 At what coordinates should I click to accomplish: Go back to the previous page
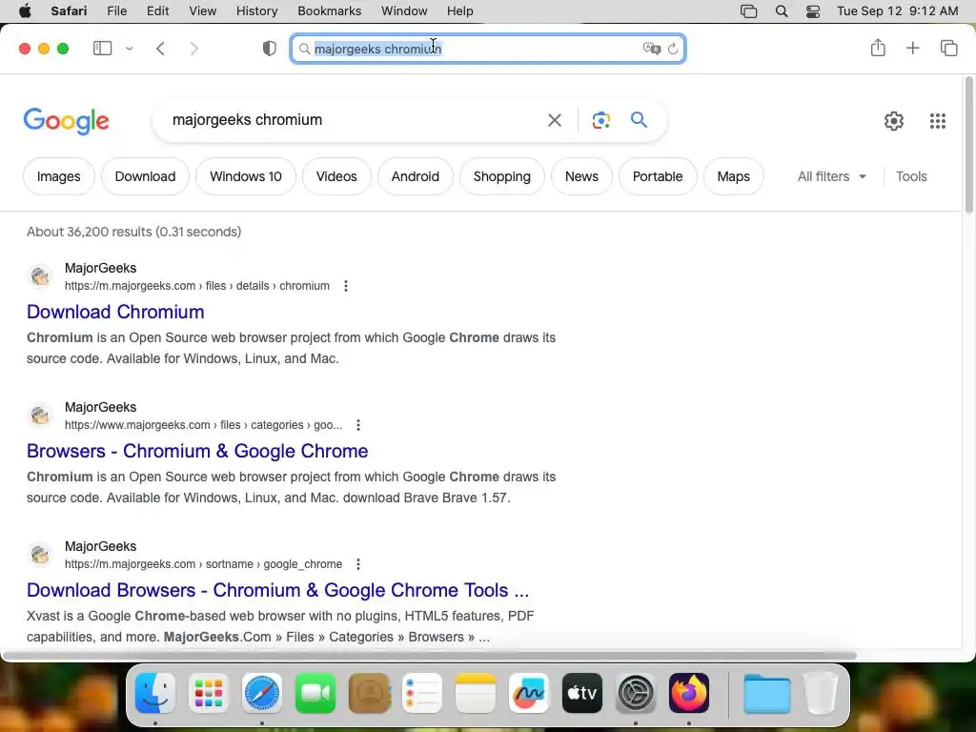160,49
